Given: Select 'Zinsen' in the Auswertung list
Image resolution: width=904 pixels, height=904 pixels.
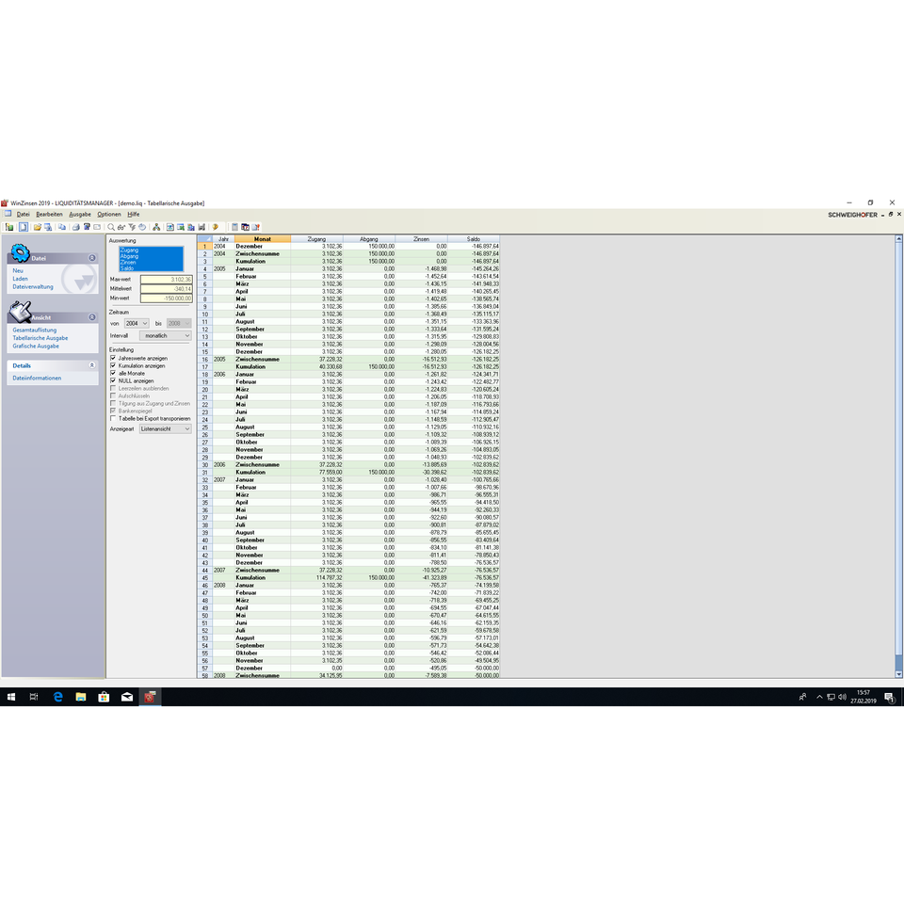Looking at the screenshot, I should pos(128,262).
